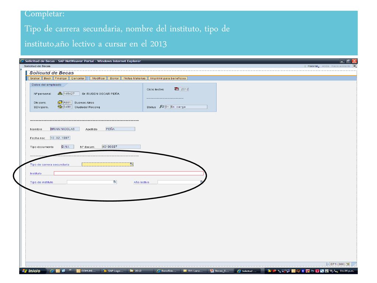Open the Tipo de carrera secundaria dropdown
This screenshot has width=377, height=283.
pos(131,164)
